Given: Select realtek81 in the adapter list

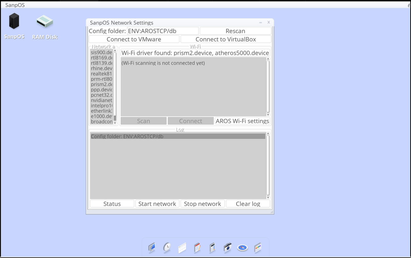Looking at the screenshot, I should [101, 74].
